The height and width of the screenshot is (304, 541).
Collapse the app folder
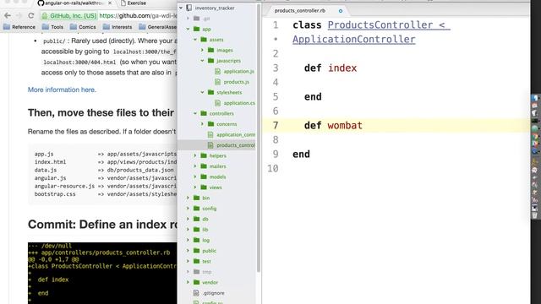[188, 29]
